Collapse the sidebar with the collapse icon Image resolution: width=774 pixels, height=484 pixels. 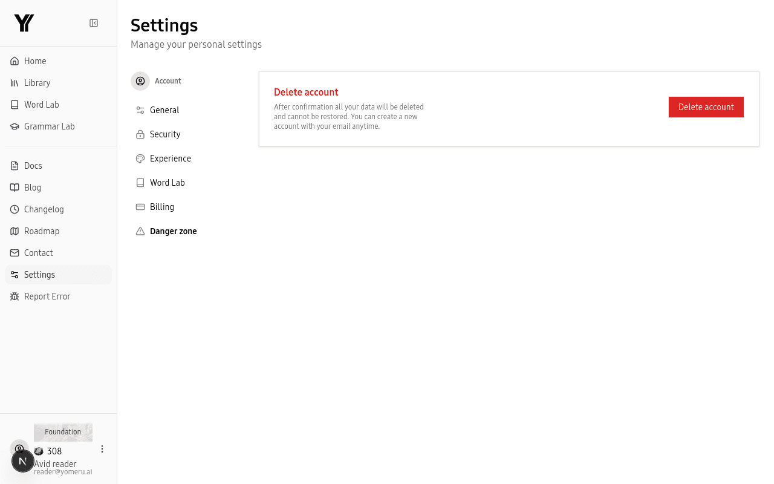pyautogui.click(x=94, y=22)
